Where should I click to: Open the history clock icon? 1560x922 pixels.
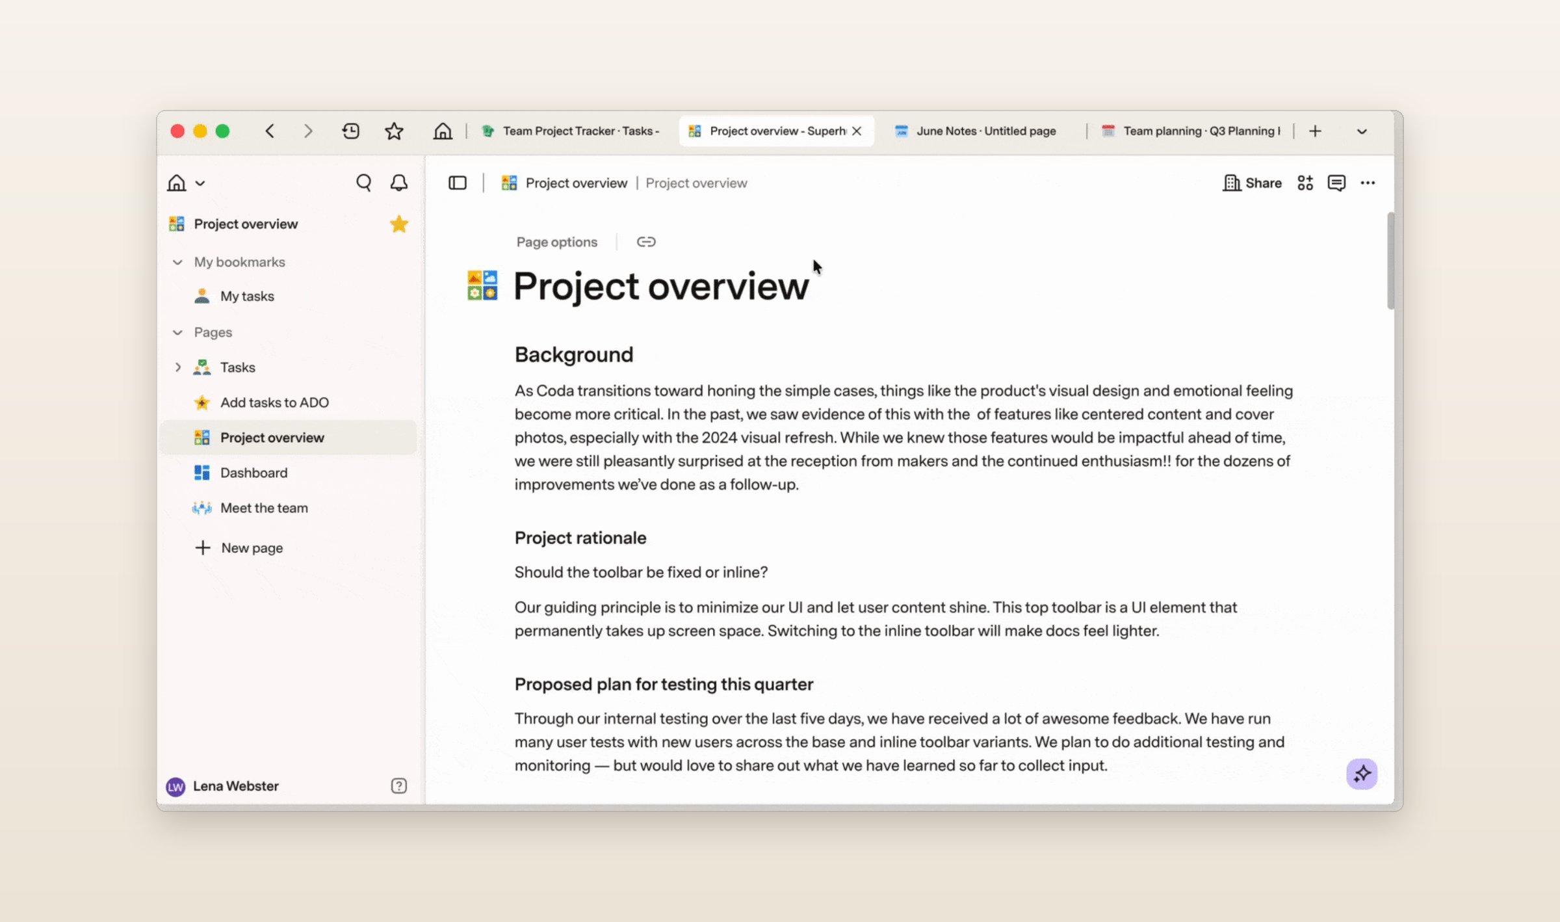pyautogui.click(x=351, y=131)
